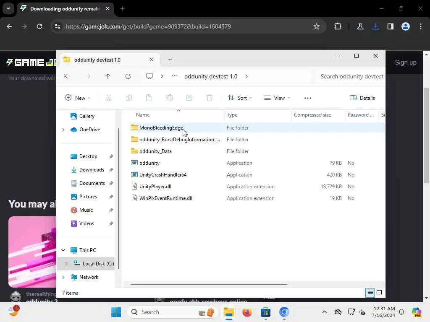Viewport: 430px width, 322px height.
Task: Switch to large thumbnails view layout
Action: [x=379, y=293]
